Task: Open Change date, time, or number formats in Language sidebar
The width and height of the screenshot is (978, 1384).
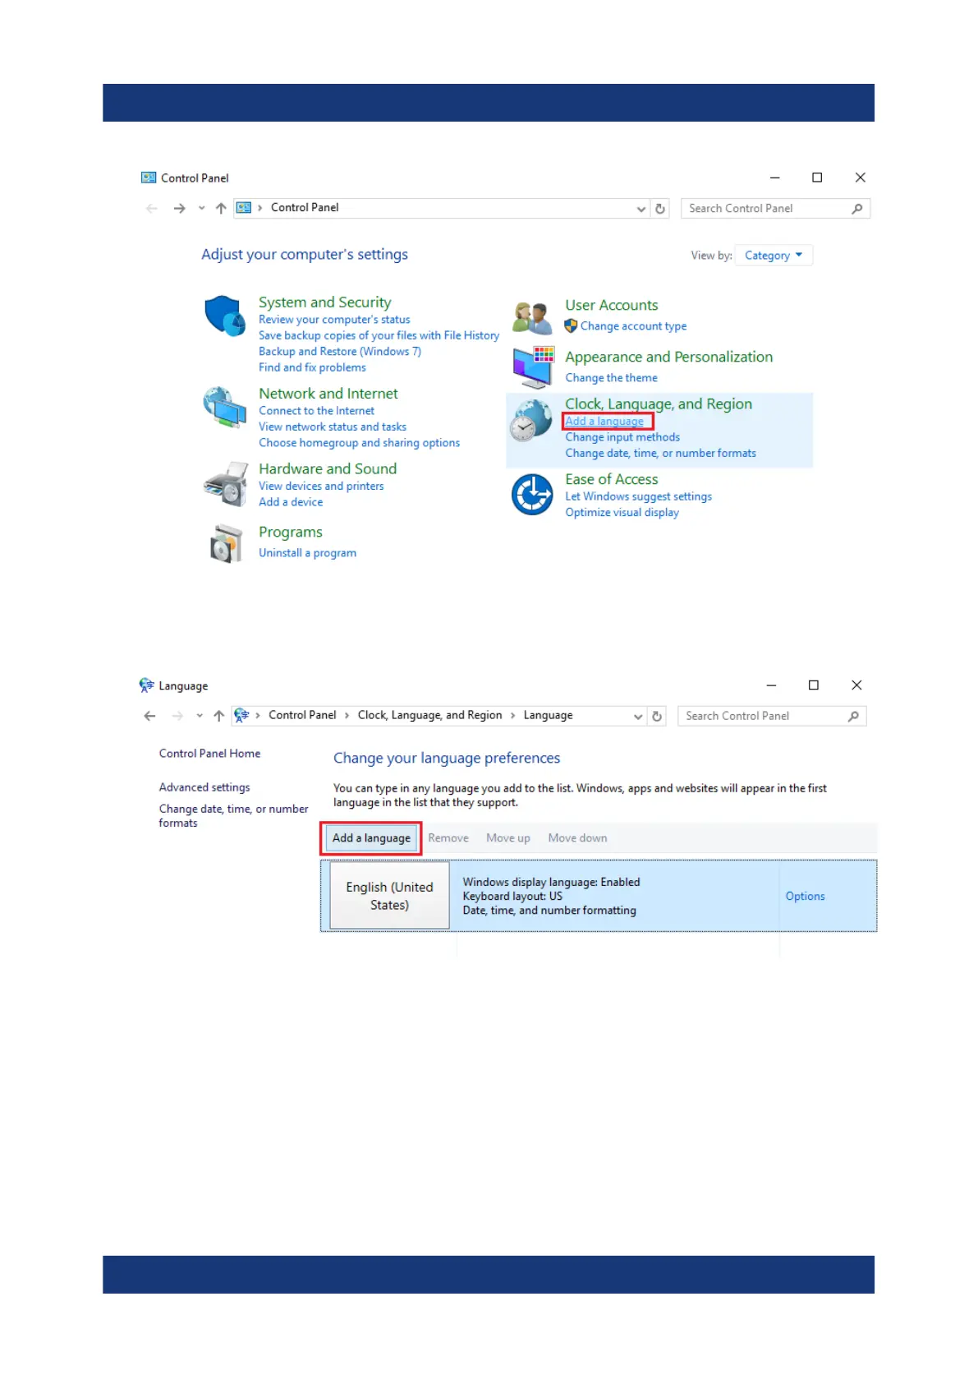Action: (233, 816)
